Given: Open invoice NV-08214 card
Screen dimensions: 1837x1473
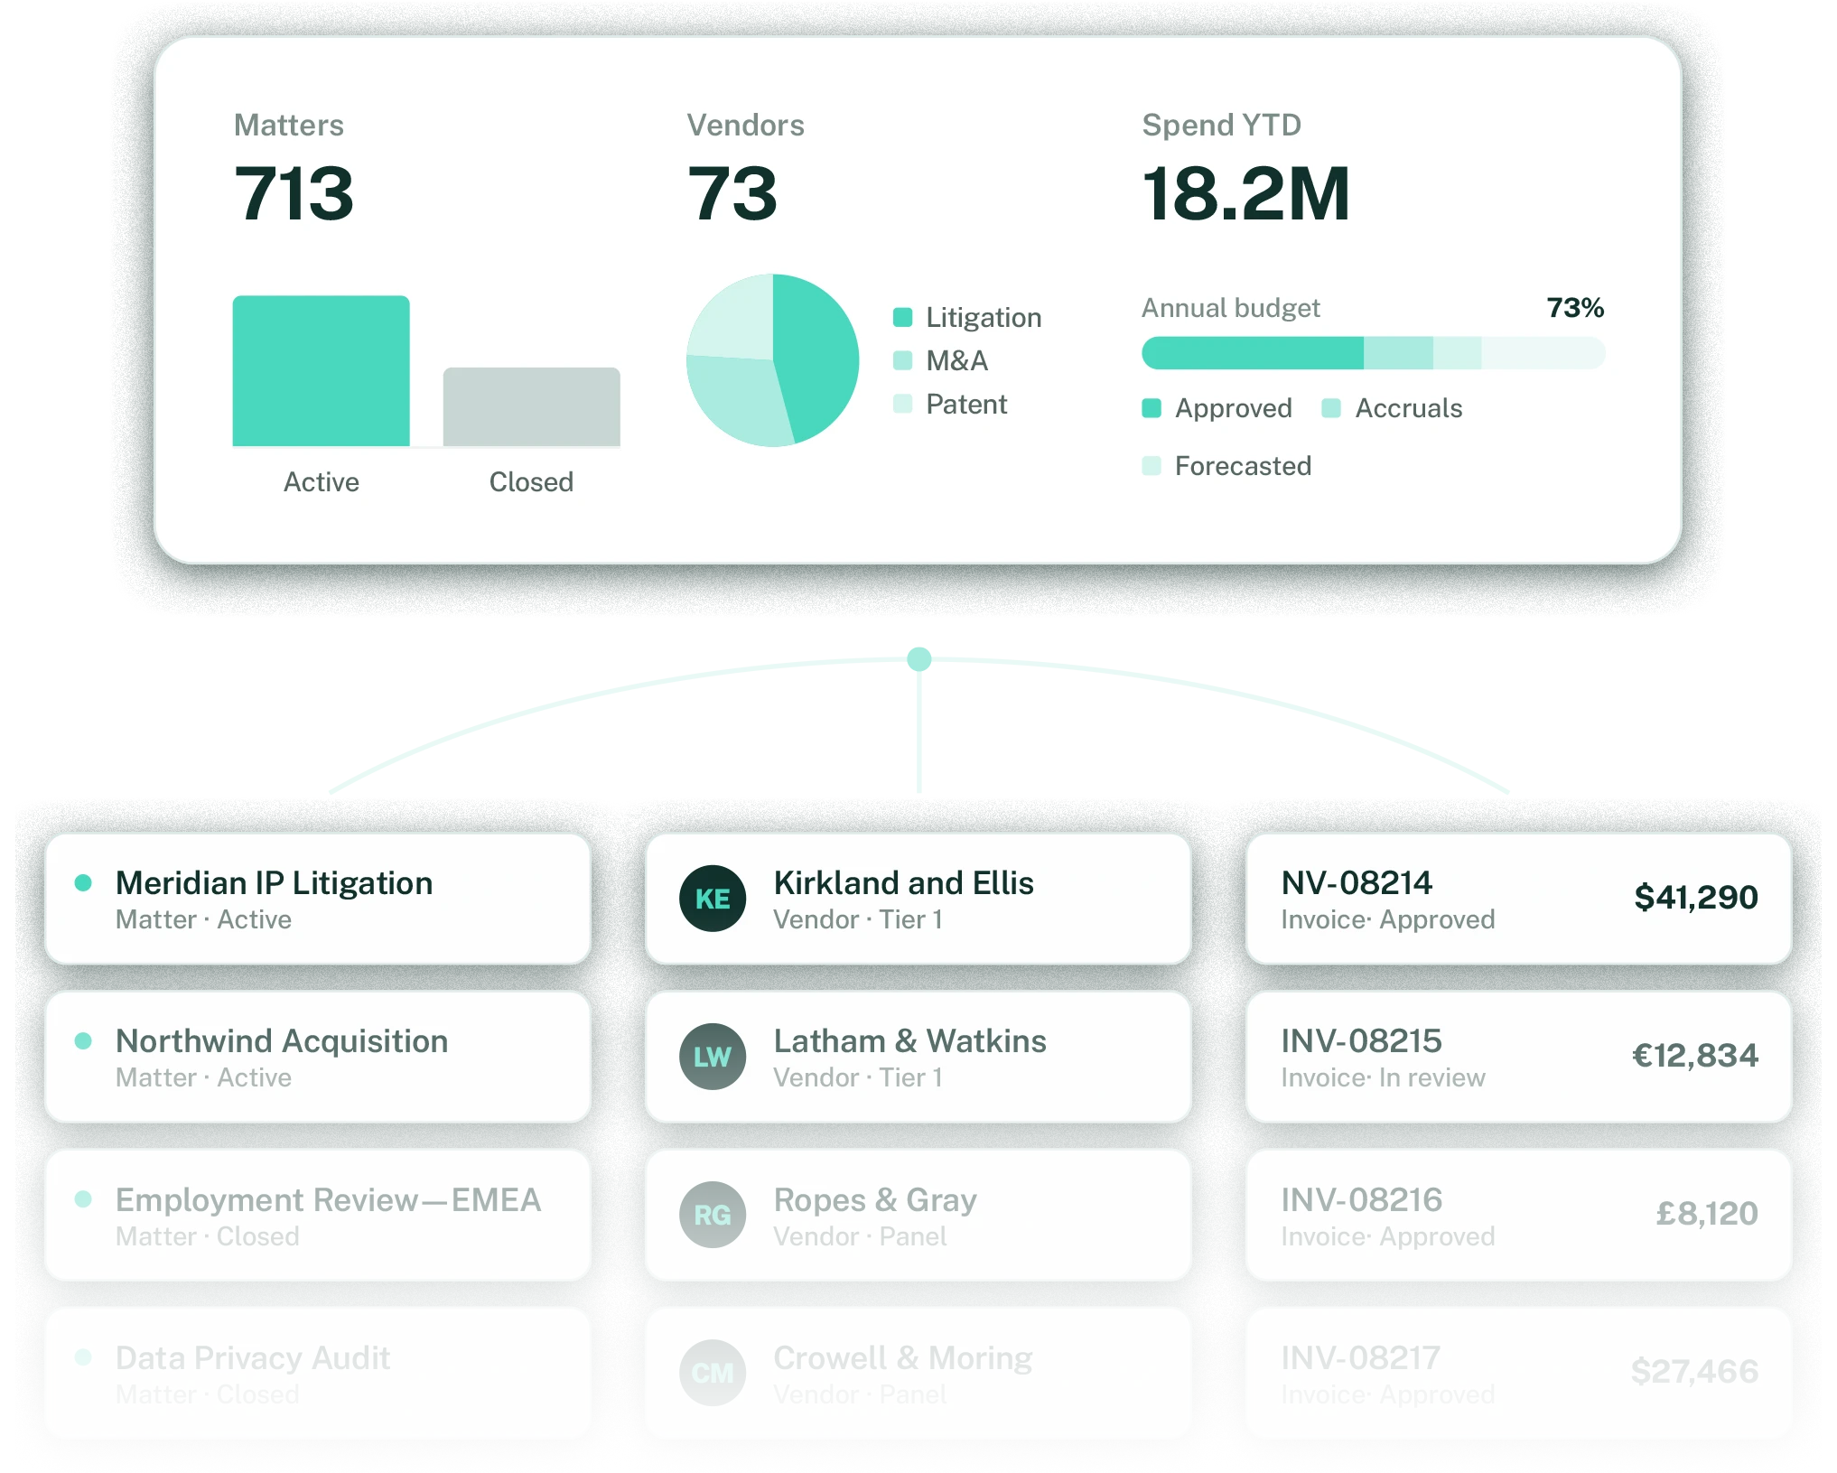Looking at the screenshot, I should 1519,899.
